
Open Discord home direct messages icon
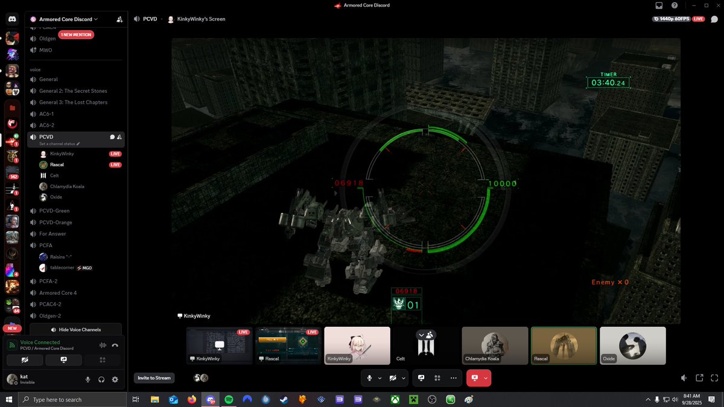12,19
